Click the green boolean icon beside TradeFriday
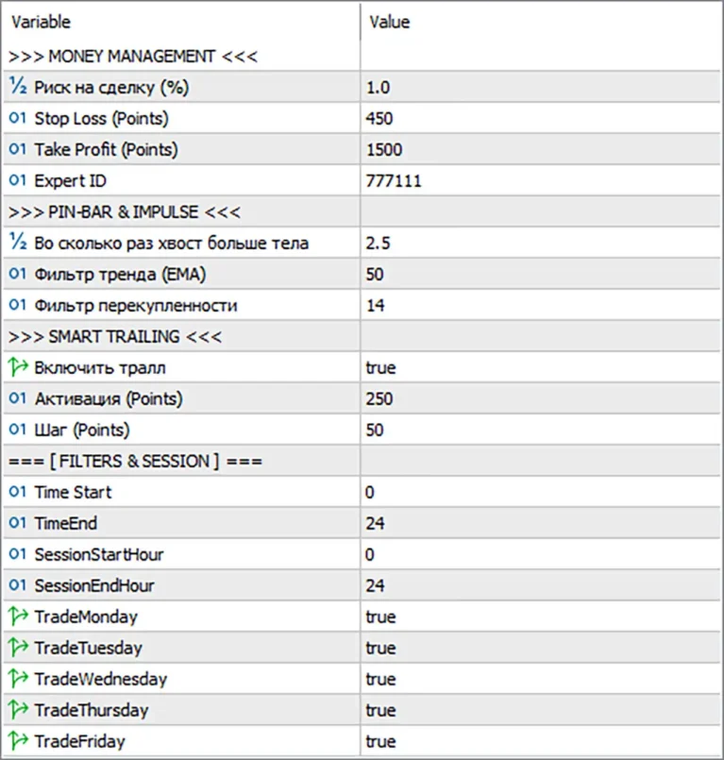 point(19,740)
